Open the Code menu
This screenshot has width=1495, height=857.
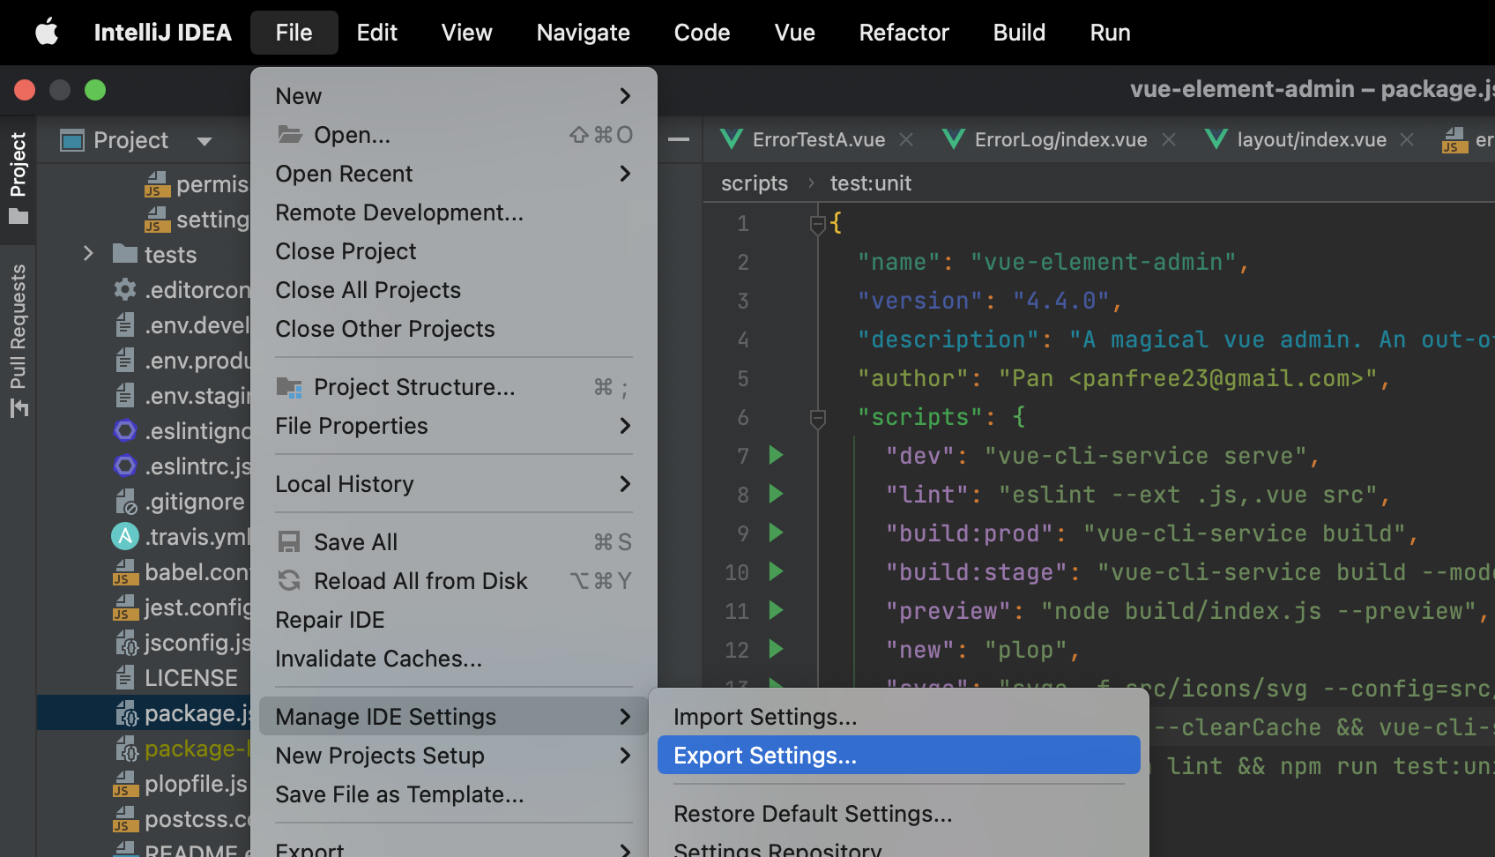click(x=703, y=33)
